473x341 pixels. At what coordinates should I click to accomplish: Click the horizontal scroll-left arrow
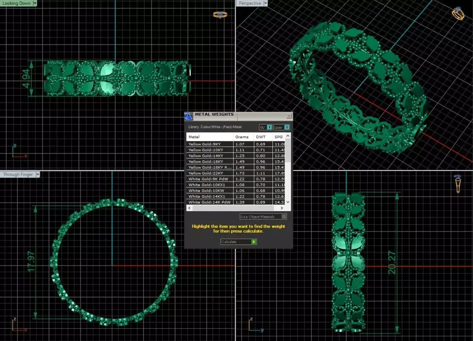point(189,208)
